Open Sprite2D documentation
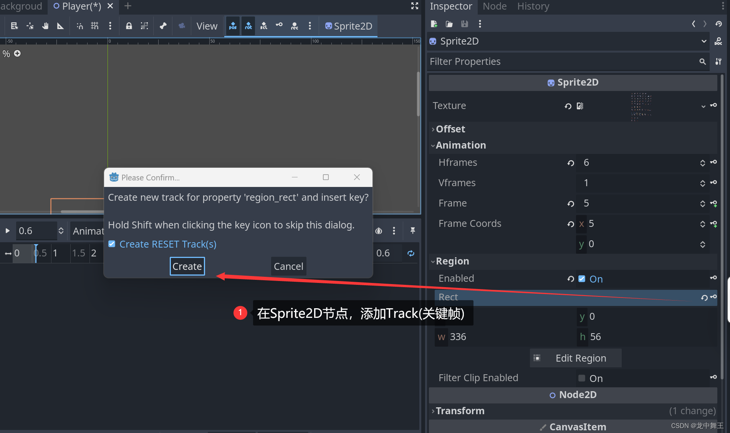 point(718,41)
